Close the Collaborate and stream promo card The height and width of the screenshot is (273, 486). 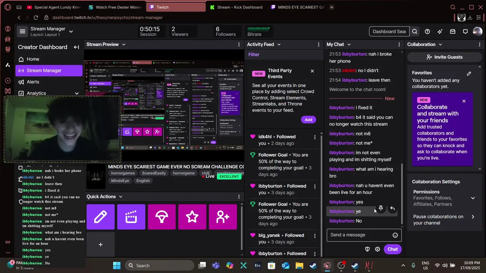(x=464, y=101)
